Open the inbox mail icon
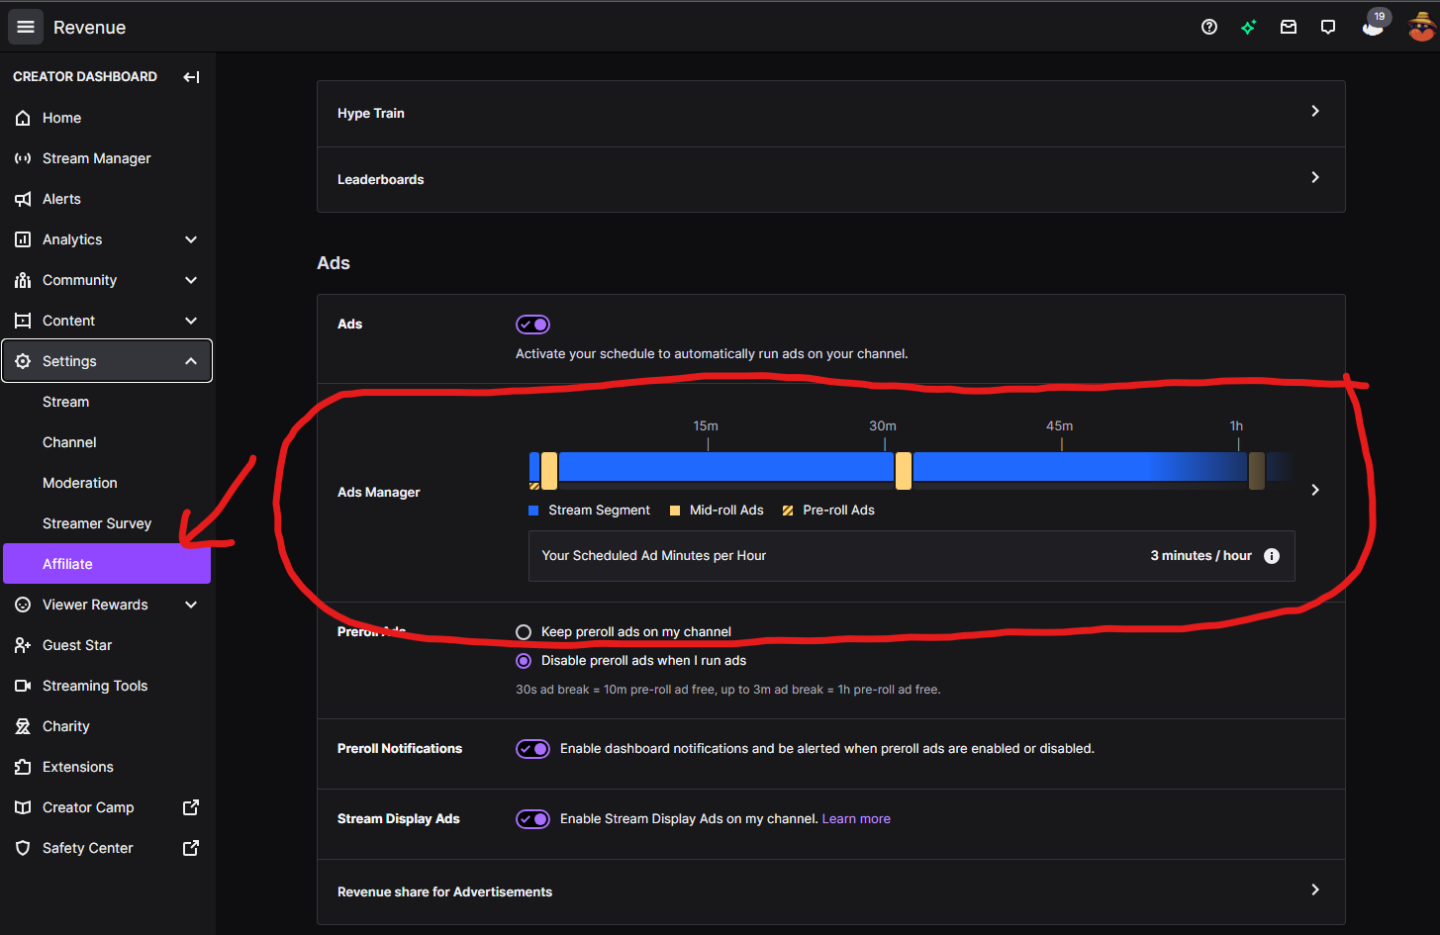This screenshot has width=1440, height=935. (x=1289, y=27)
